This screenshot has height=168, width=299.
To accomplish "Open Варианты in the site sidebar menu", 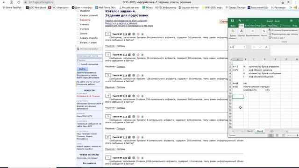I will pos(85,20).
